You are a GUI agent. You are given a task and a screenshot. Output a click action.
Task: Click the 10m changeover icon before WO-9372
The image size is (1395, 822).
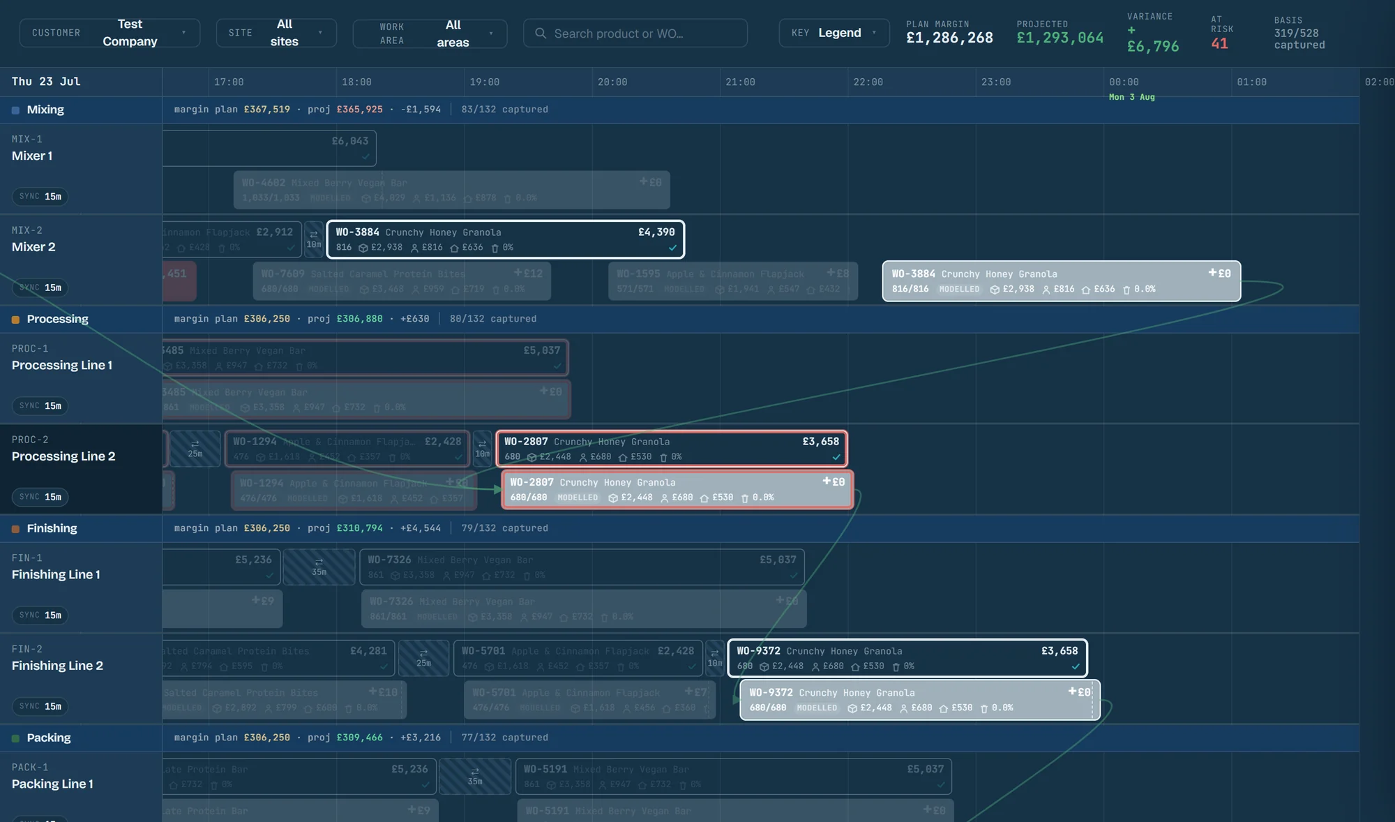point(714,658)
